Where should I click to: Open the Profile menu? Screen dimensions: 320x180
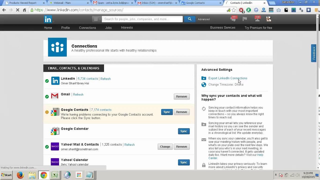(x=65, y=28)
